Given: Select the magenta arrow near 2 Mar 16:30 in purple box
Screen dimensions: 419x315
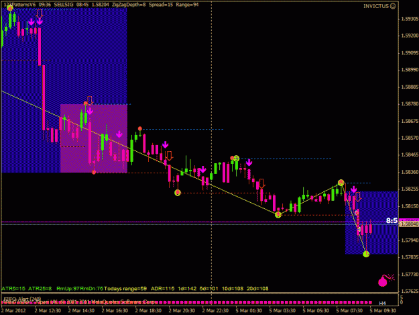Looking at the screenshot, I should click(x=119, y=134).
